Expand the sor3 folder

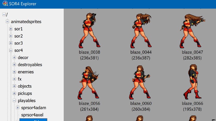11,43
